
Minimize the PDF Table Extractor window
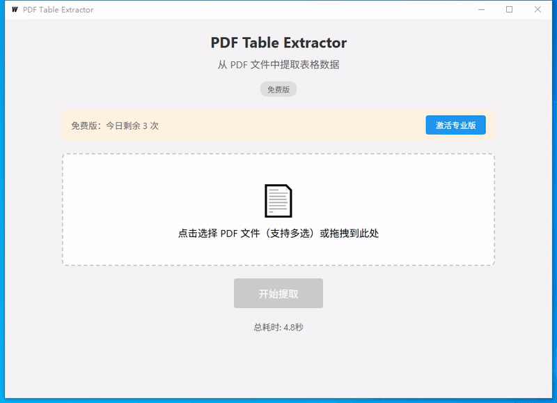point(481,10)
